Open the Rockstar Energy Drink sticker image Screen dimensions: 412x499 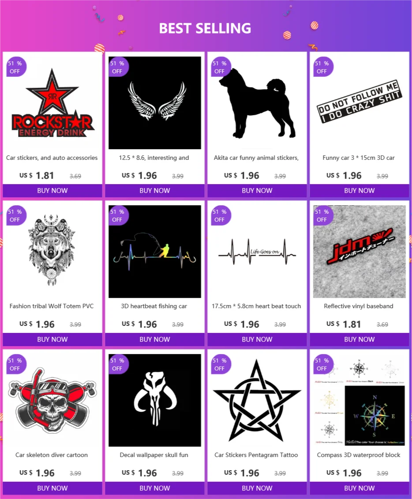click(x=52, y=103)
